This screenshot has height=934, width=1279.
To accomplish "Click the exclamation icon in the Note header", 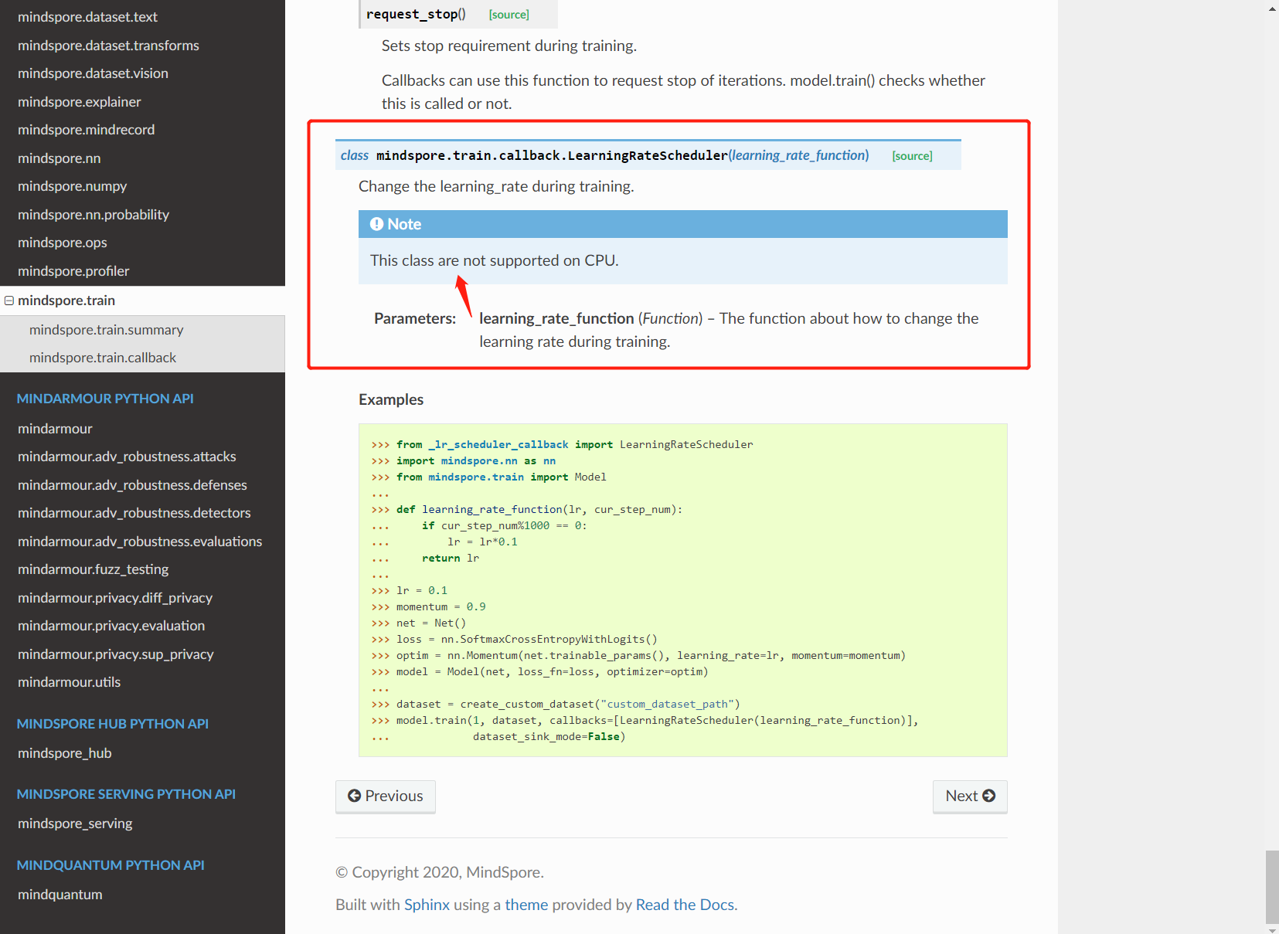I will pos(376,224).
